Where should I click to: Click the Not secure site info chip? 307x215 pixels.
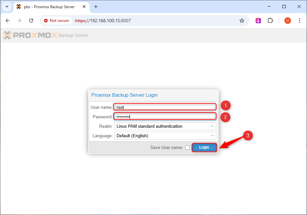(57, 21)
